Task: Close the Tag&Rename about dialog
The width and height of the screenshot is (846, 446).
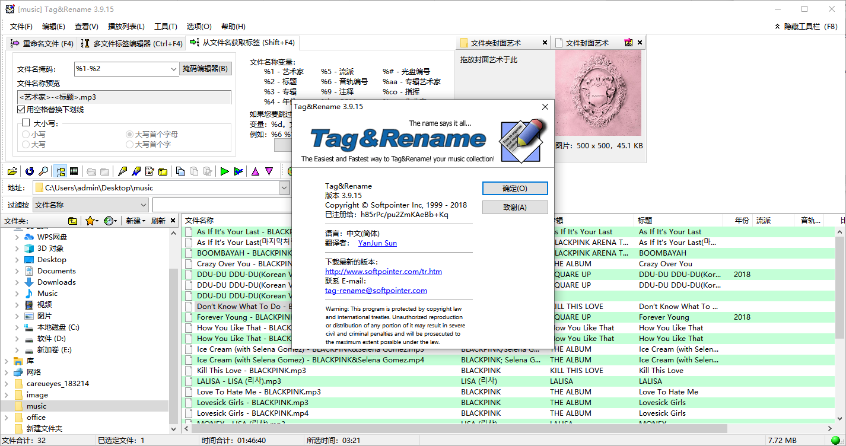Action: (x=545, y=107)
